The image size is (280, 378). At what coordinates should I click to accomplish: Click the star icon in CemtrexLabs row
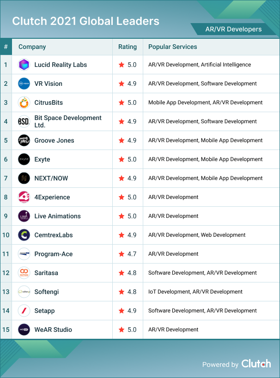coord(122,235)
